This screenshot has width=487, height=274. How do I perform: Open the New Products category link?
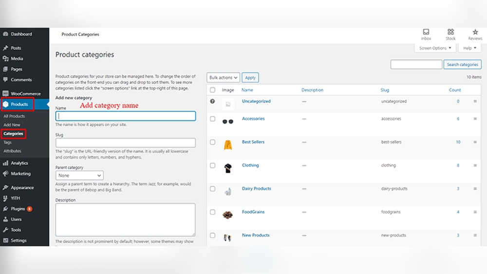coord(256,235)
